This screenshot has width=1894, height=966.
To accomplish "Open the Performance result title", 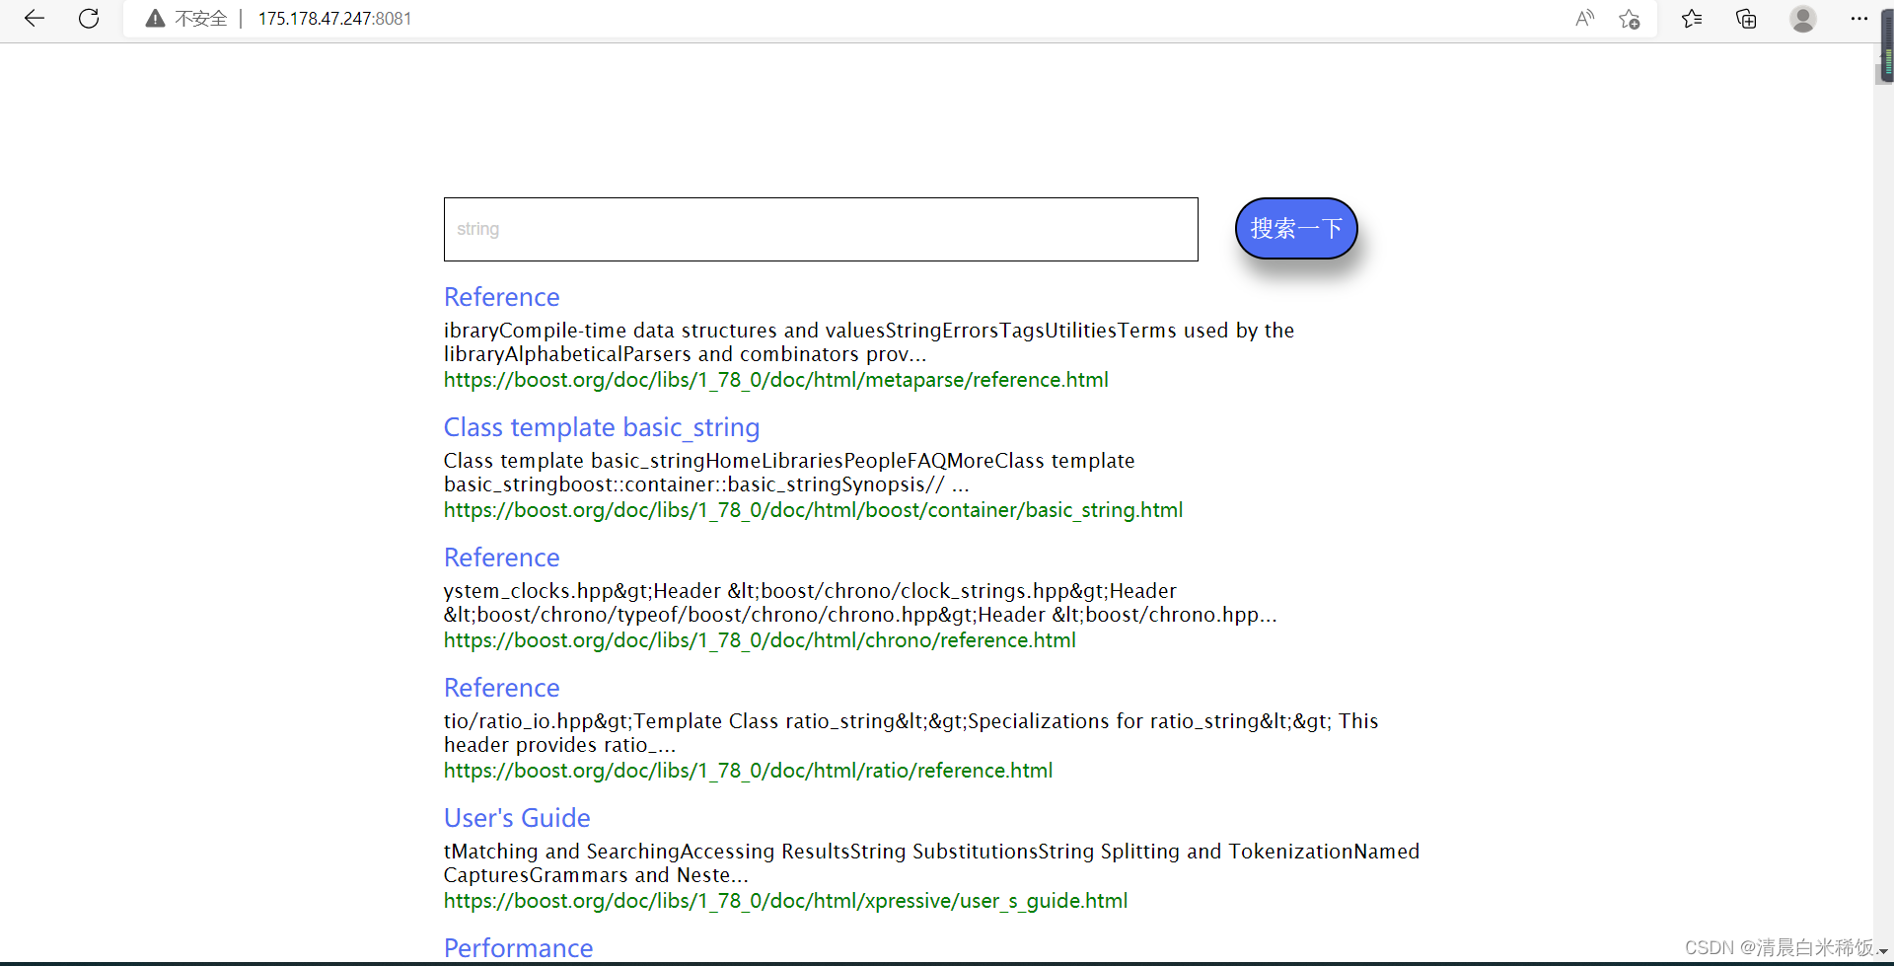I will pos(518,948).
